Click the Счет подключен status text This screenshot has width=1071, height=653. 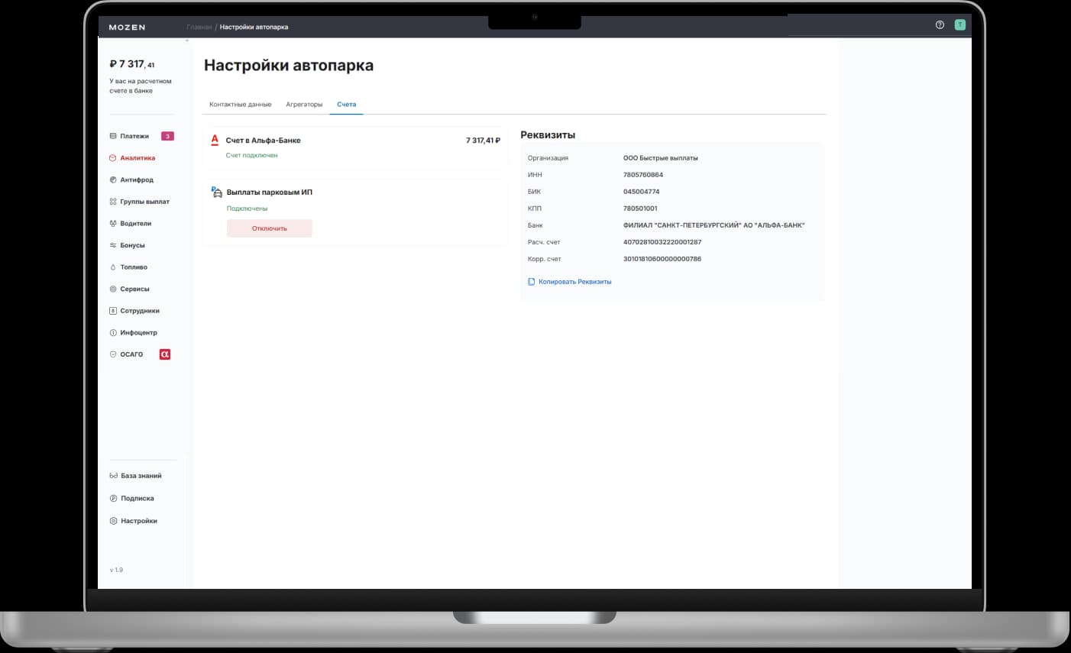(x=252, y=155)
